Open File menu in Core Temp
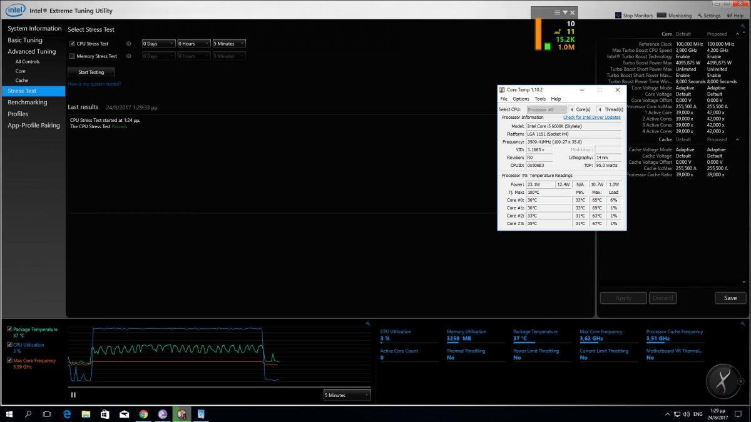Viewport: 751px width, 422px height. 504,99
